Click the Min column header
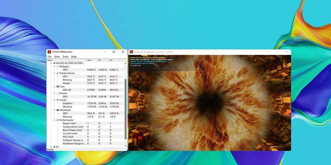The image size is (331, 165). click(x=103, y=60)
